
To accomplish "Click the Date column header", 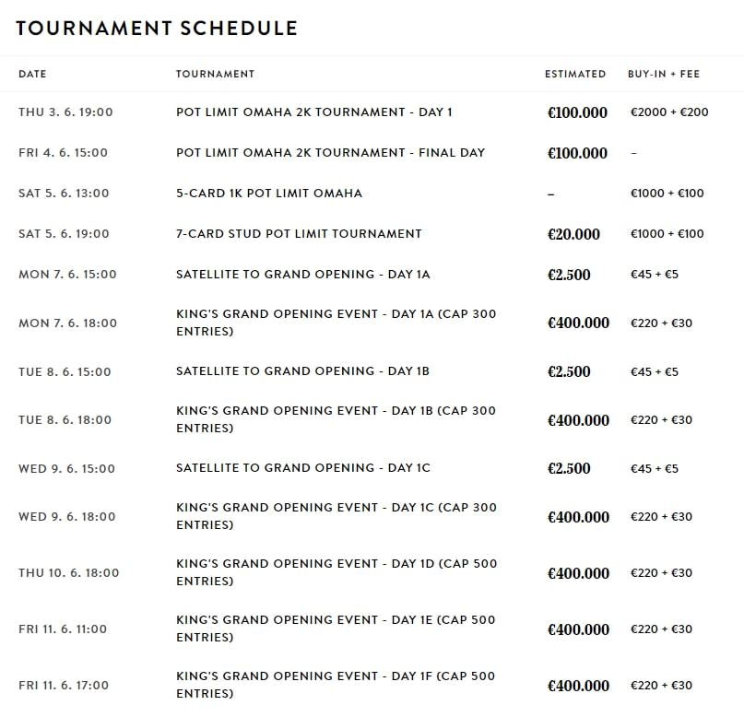I will 32,74.
